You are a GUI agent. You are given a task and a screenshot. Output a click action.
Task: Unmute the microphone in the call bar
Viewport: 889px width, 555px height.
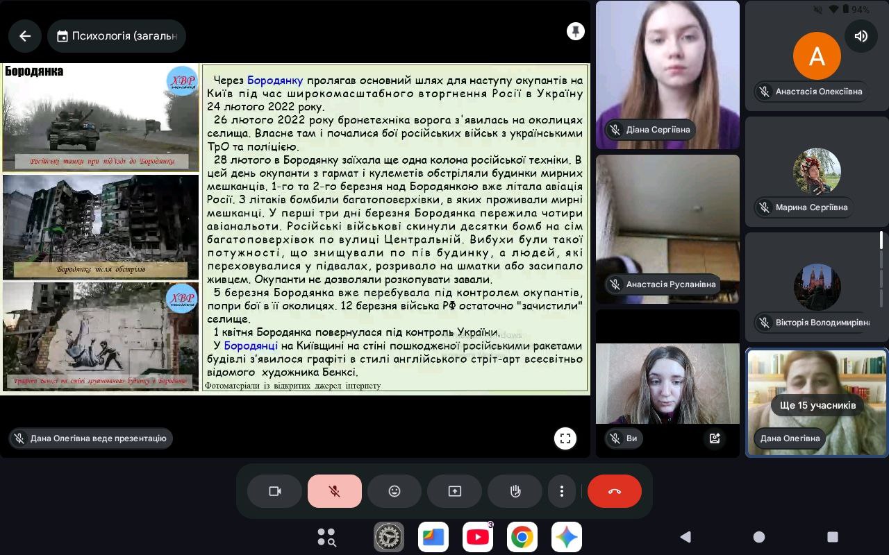[335, 491]
